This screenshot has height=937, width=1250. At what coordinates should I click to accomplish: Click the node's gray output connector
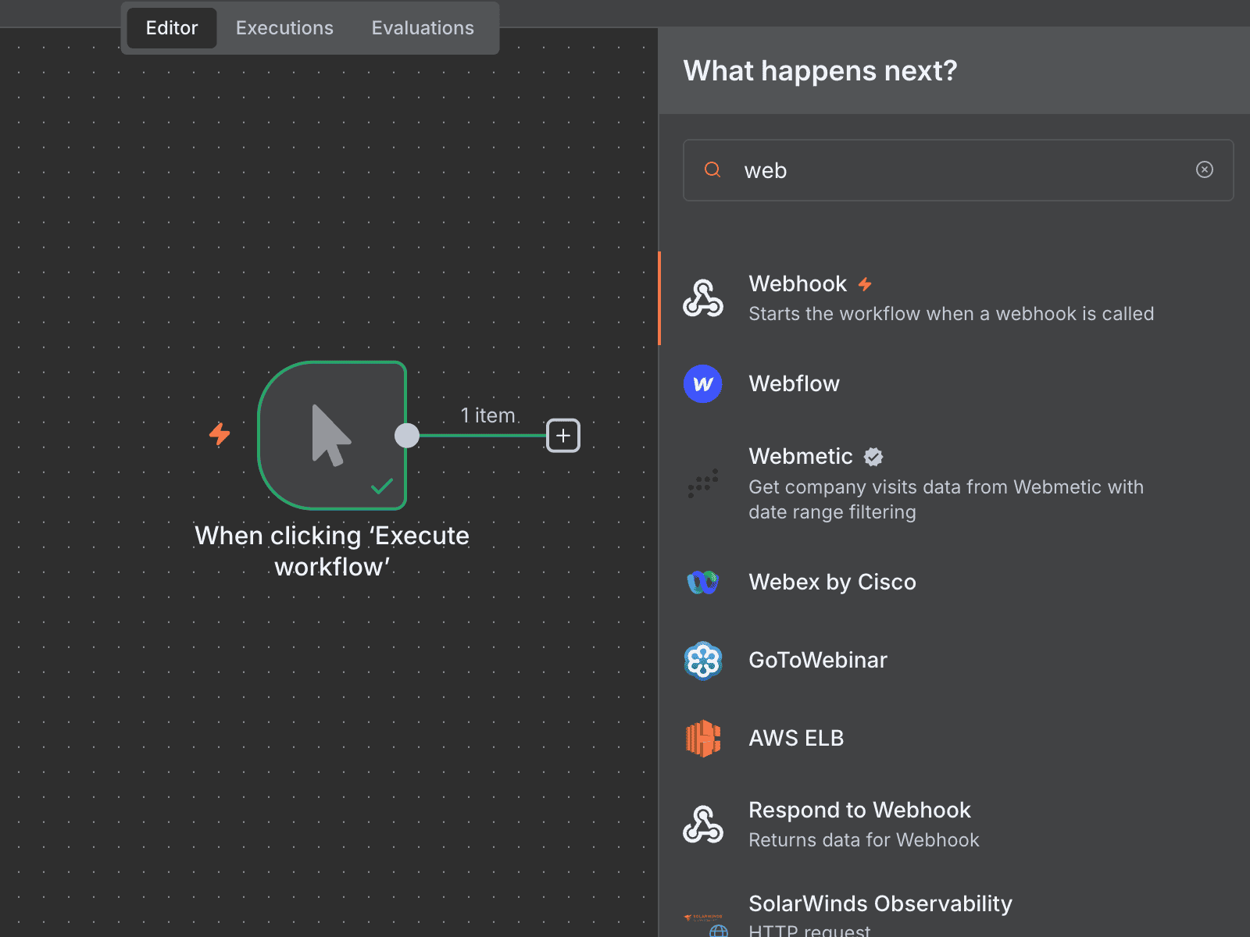[407, 436]
